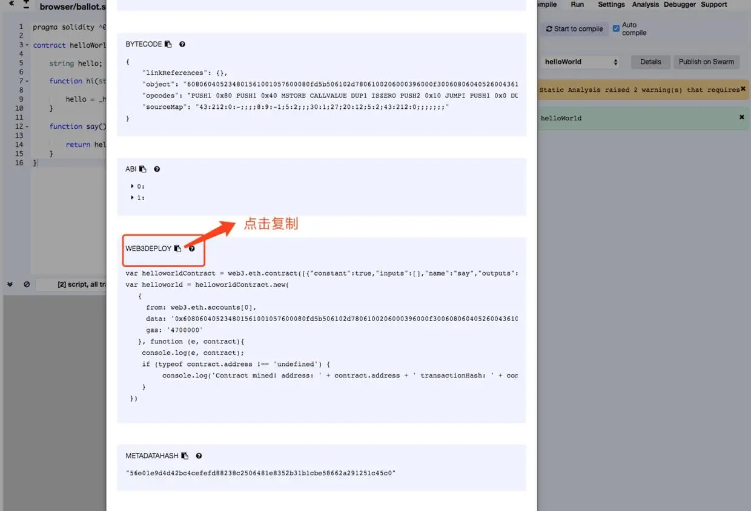Click the Publish on Swarm button
Viewport: 751px width, 511px height.
pos(706,62)
